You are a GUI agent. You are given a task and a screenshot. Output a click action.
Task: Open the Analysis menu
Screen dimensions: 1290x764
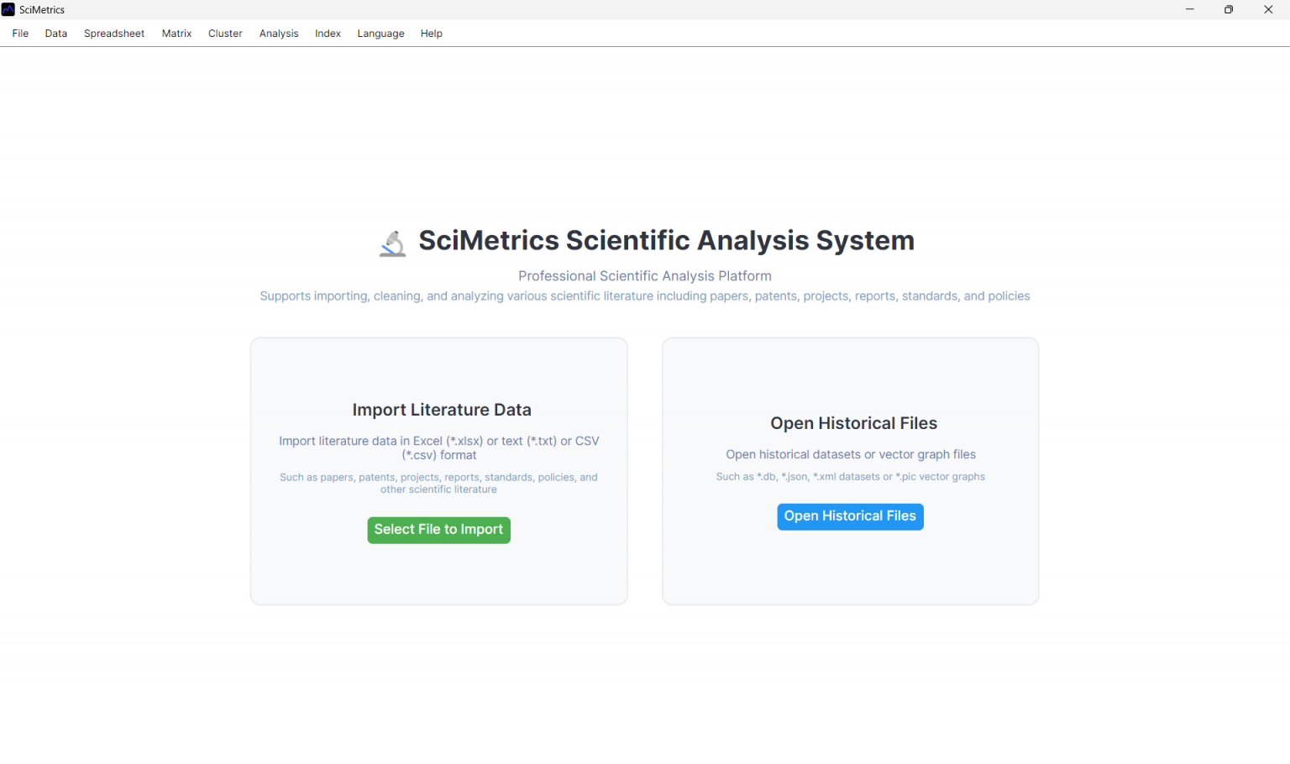(279, 34)
